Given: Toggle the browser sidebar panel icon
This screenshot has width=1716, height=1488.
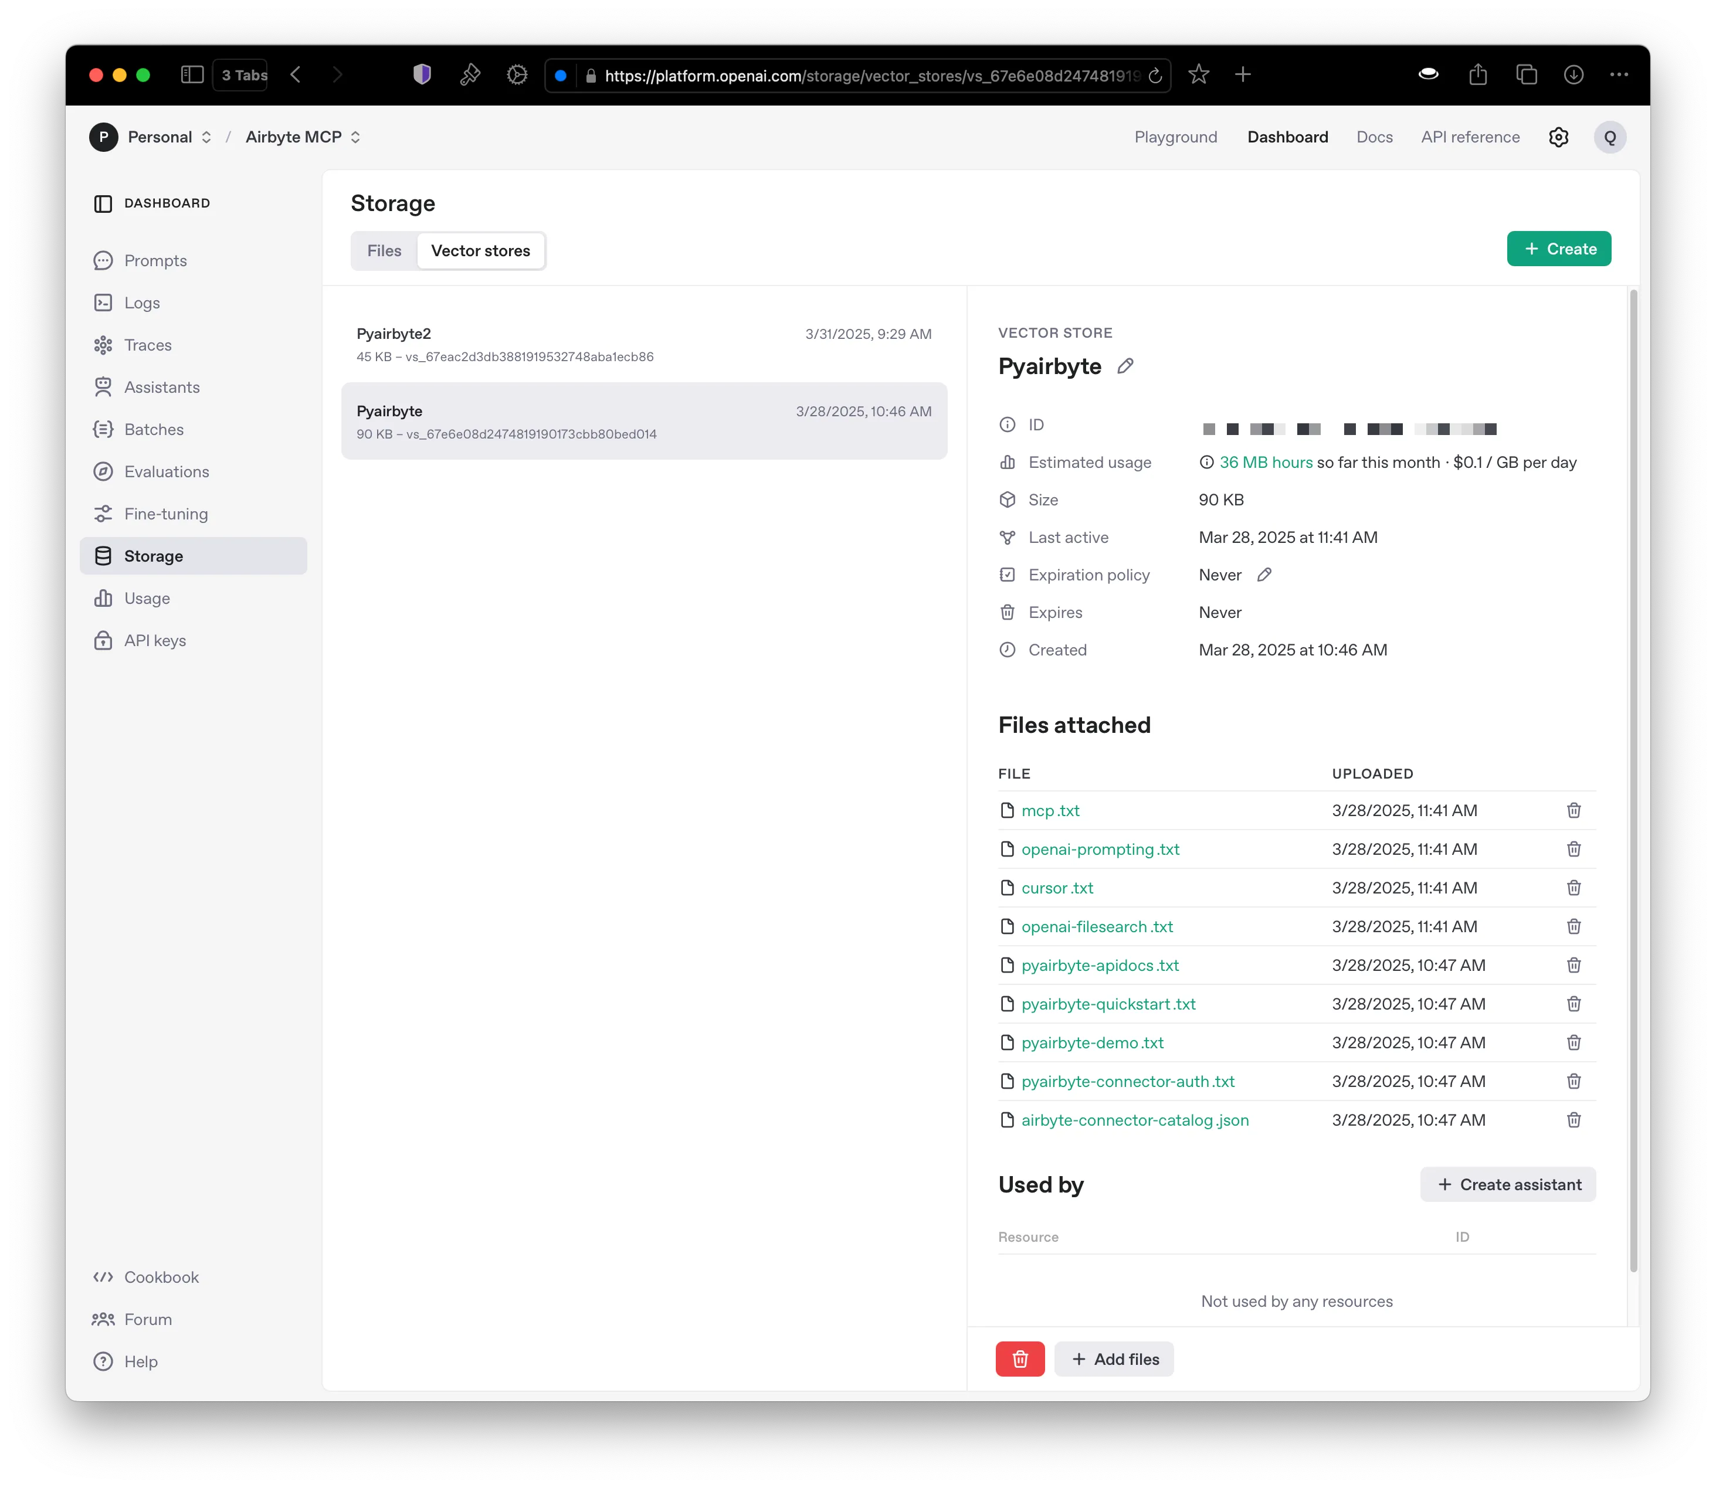Looking at the screenshot, I should (x=192, y=74).
